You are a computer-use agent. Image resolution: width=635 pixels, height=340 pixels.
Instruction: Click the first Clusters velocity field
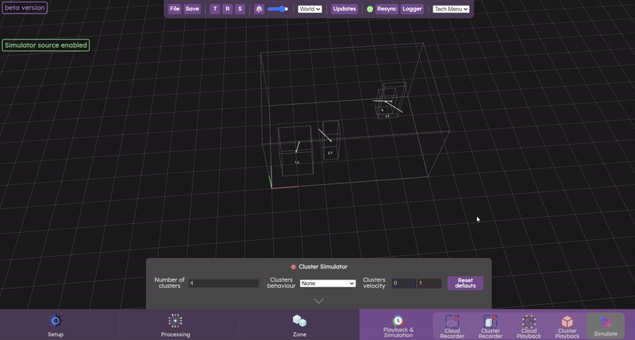coord(404,284)
